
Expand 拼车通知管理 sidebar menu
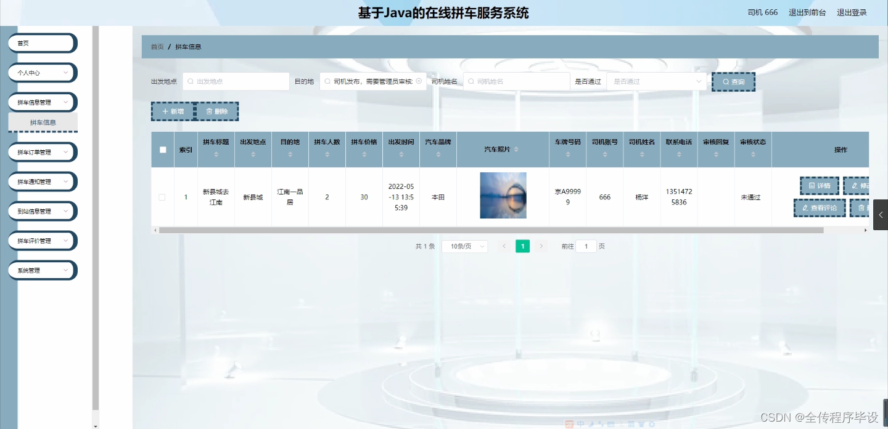(43, 182)
